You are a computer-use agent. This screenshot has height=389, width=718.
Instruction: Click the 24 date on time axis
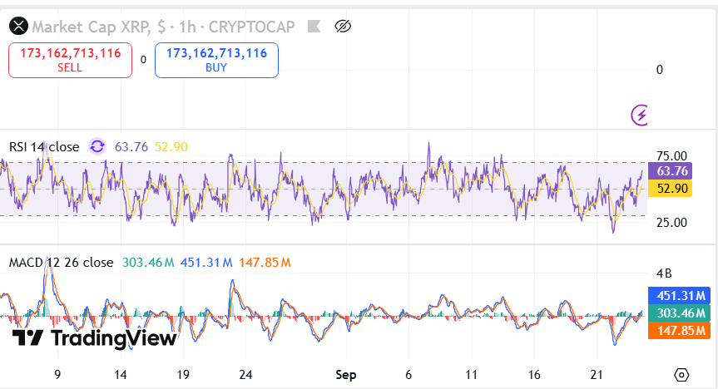(245, 375)
